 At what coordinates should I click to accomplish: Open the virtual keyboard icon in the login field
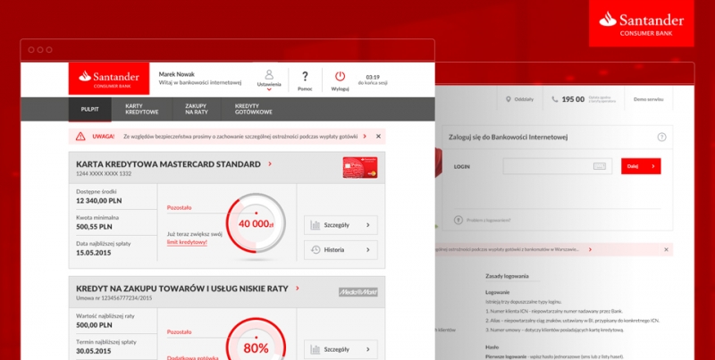[600, 166]
